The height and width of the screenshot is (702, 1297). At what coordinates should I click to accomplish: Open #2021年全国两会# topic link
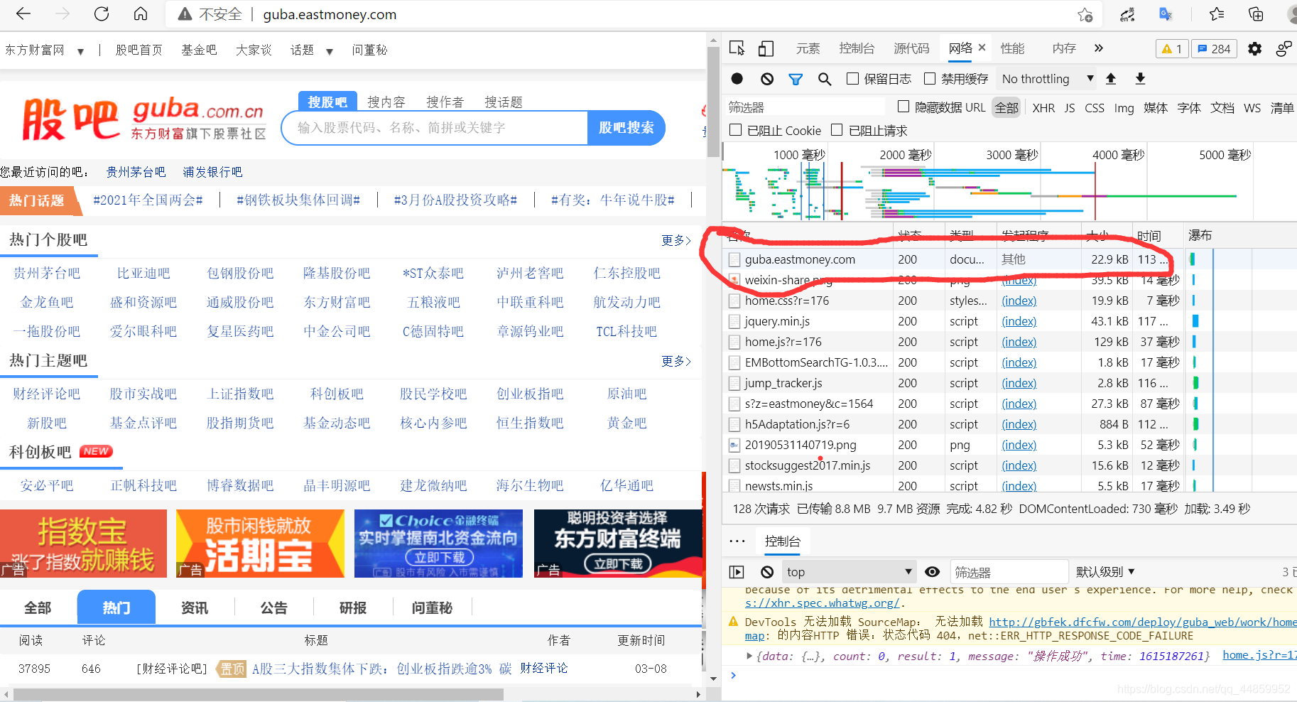click(148, 200)
